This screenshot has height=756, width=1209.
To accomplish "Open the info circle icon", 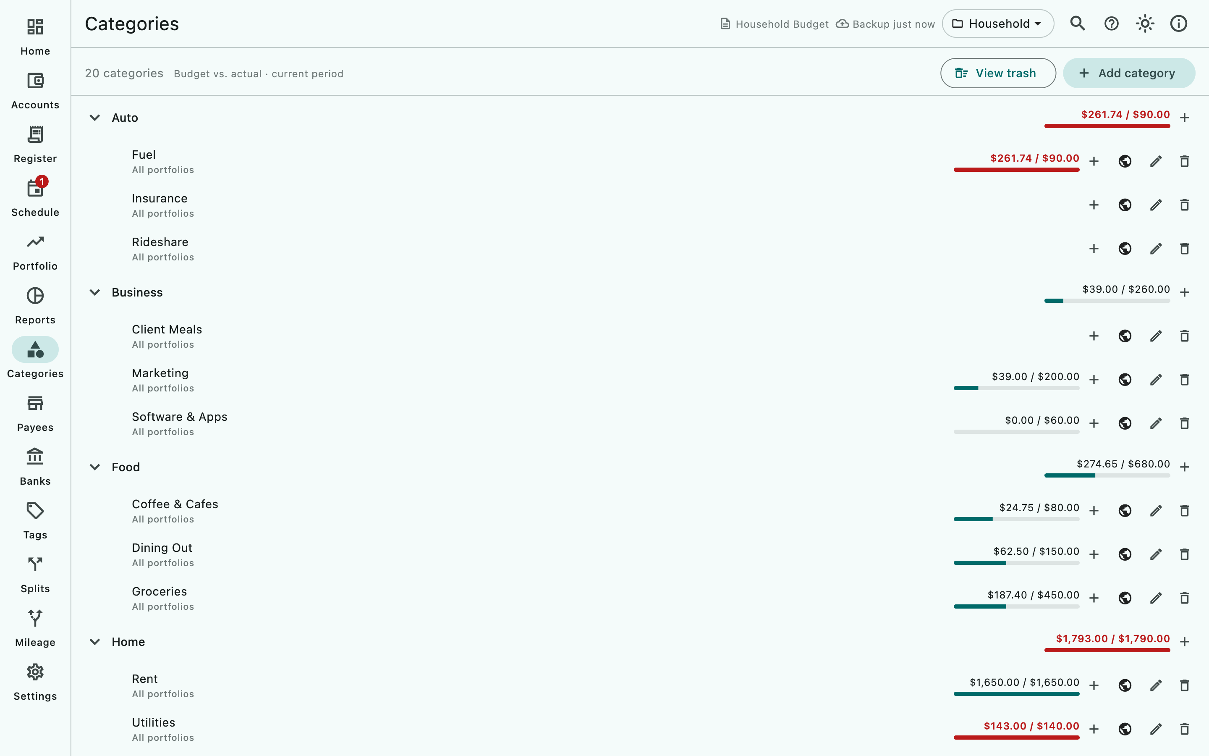I will [x=1178, y=24].
